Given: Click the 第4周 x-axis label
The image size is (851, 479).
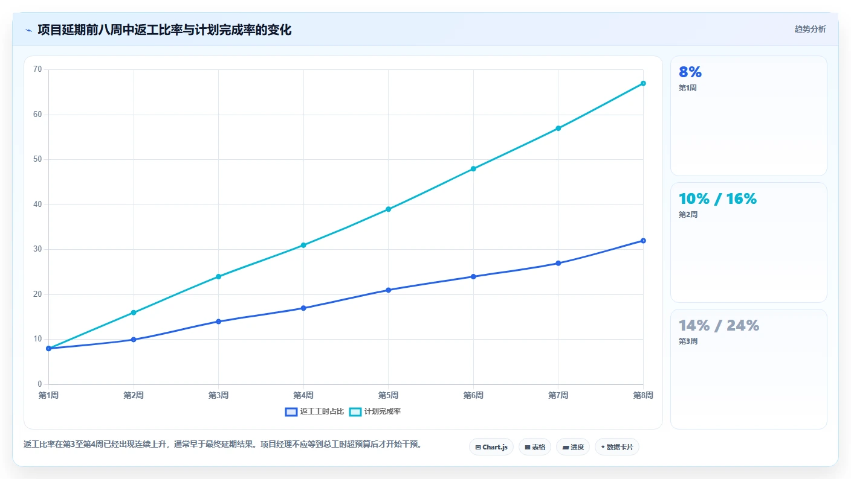Looking at the screenshot, I should tap(303, 395).
